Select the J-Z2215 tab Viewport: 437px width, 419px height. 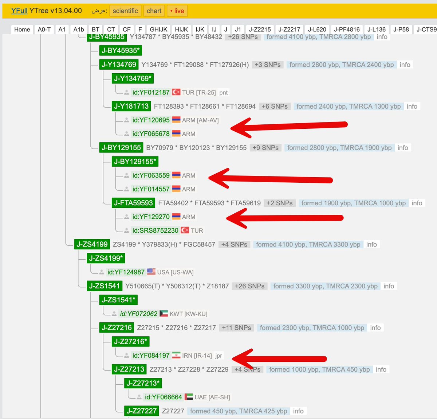tap(260, 30)
